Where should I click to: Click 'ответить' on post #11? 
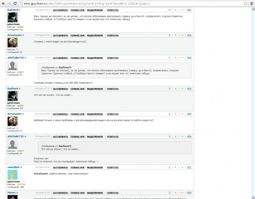113,10
